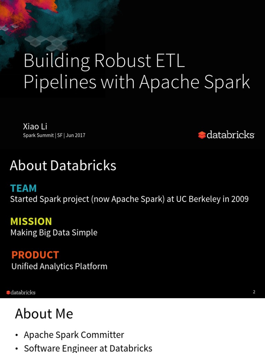Click the small Databricks footer logo

pos(21,292)
